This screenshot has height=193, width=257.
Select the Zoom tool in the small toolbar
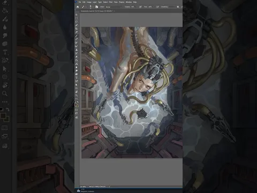tap(77, 95)
